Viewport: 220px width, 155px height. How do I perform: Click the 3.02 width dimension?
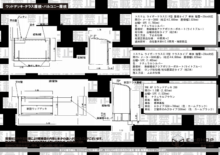pyautogui.click(x=21, y=67)
